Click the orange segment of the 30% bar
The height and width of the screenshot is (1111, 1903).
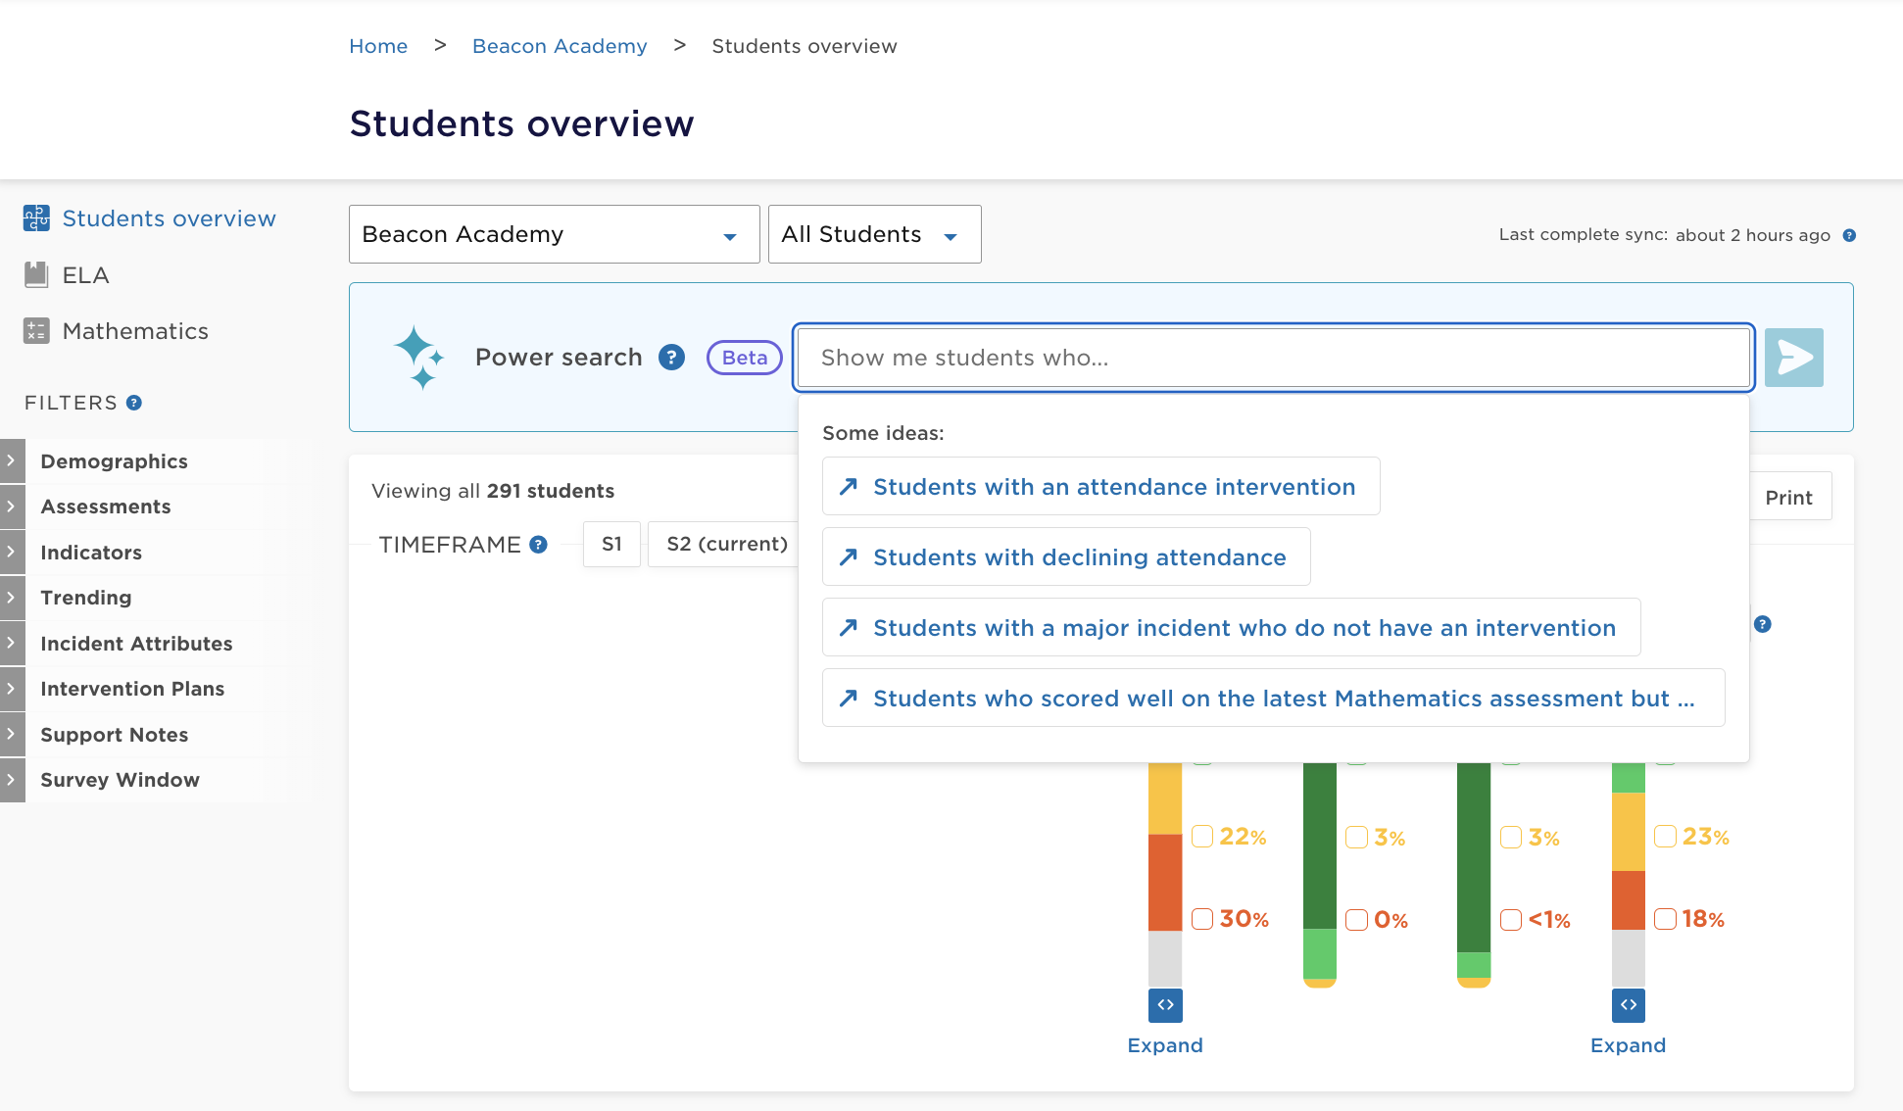point(1165,882)
